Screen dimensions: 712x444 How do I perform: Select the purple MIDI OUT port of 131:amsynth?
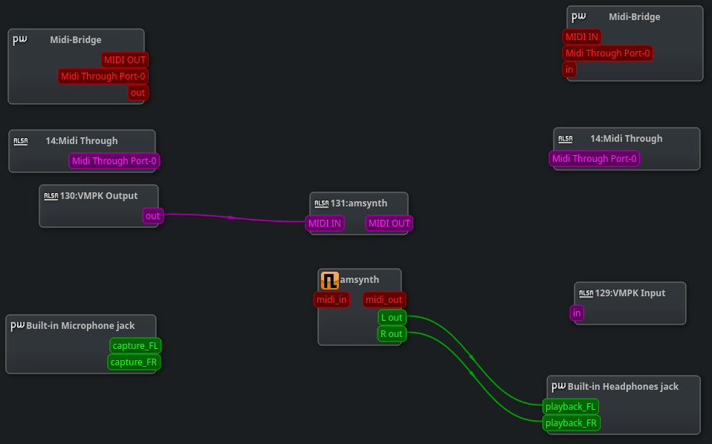[389, 223]
